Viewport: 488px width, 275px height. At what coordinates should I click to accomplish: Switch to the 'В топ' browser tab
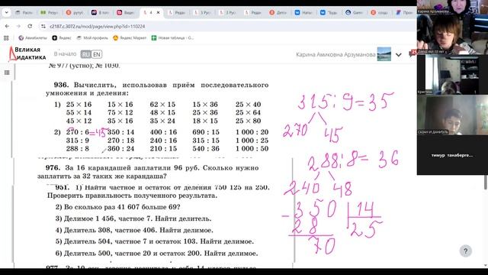[x=100, y=13]
